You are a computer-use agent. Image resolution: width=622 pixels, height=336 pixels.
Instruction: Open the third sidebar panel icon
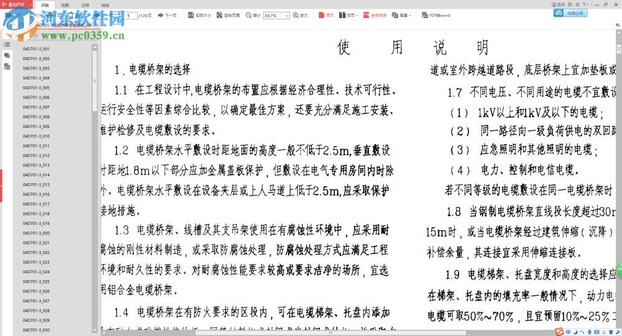(x=7, y=66)
